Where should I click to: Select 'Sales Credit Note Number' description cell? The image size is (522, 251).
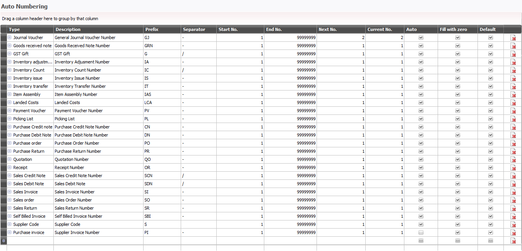(98, 176)
